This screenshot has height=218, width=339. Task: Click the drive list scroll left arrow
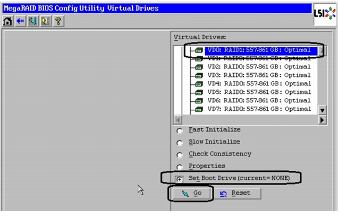pyautogui.click(x=178, y=120)
